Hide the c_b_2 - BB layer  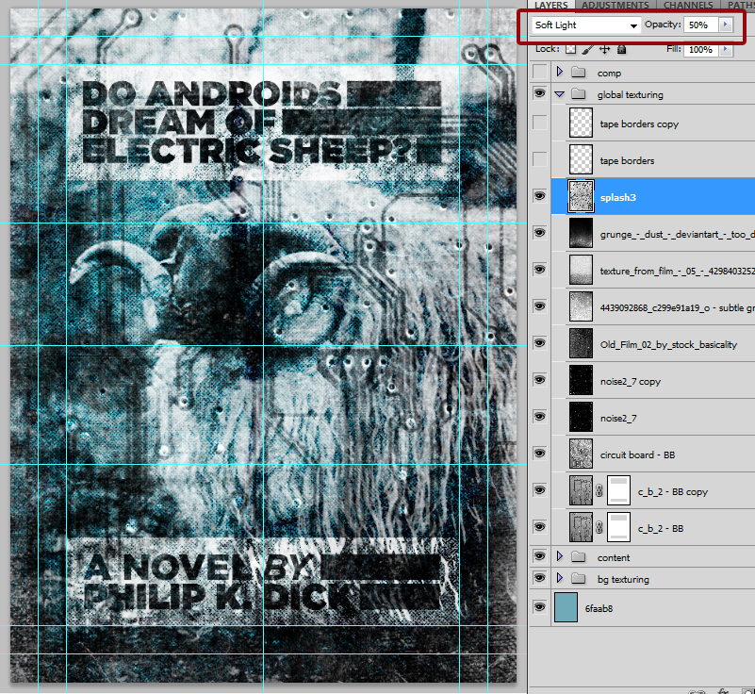click(540, 527)
